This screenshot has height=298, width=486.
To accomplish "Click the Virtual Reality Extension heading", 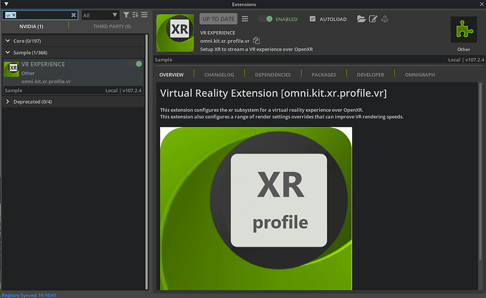I will pyautogui.click(x=273, y=93).
